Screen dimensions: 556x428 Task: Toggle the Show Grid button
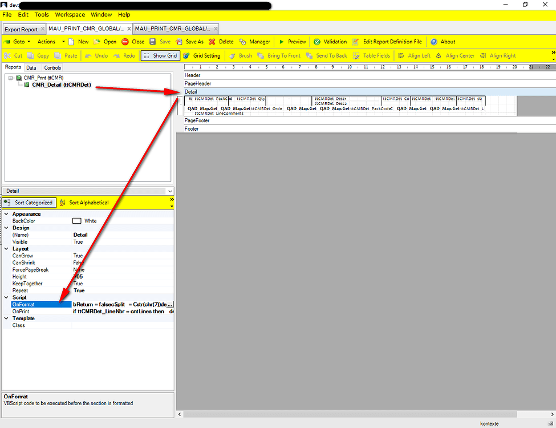click(x=160, y=56)
